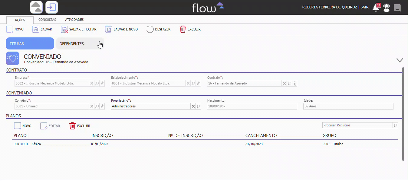Edit Empresa using pencil icon
Image resolution: width=408 pixels, height=181 pixels.
(x=102, y=83)
